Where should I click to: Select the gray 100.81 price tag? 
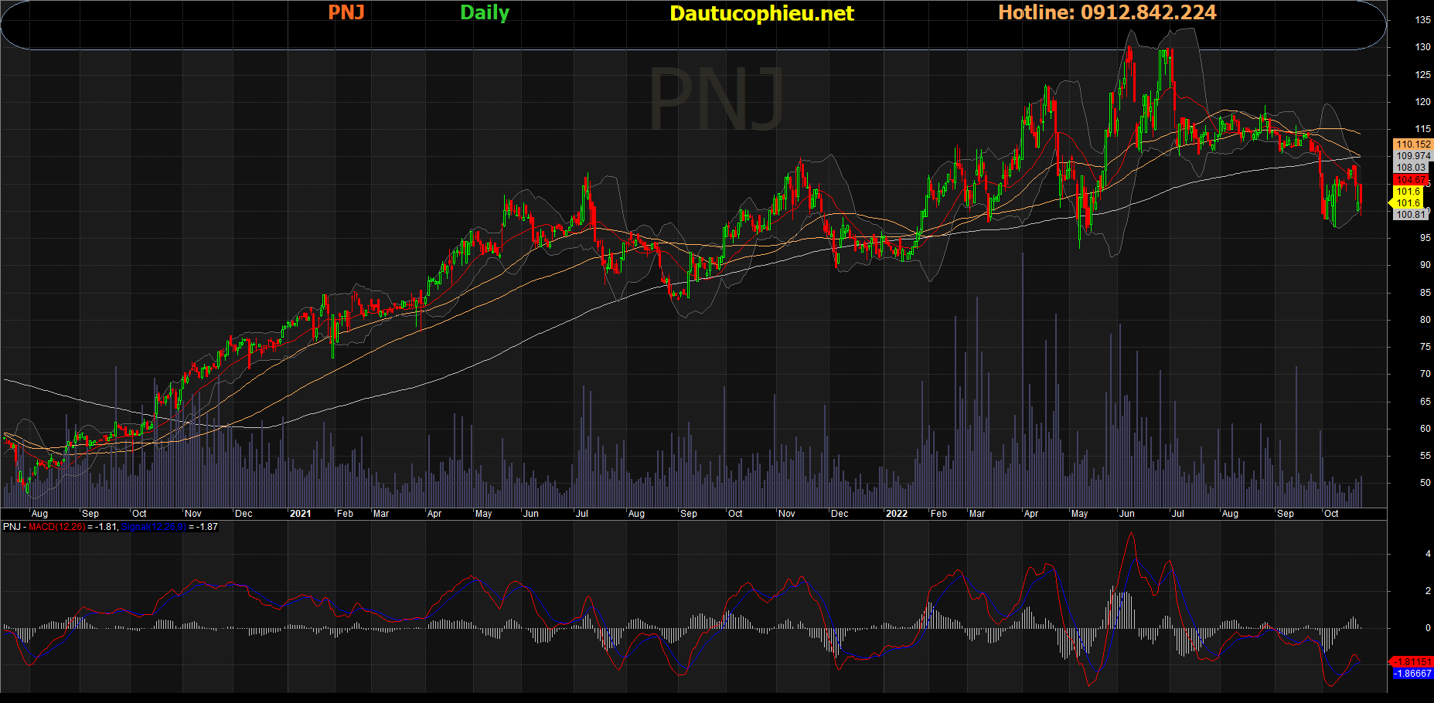tap(1411, 215)
